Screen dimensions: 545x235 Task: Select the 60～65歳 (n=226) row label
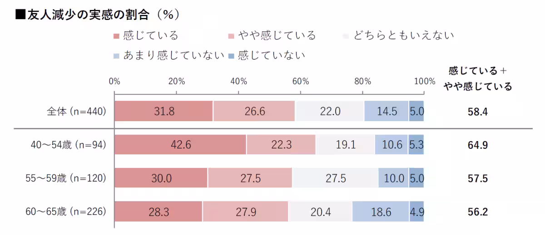pyautogui.click(x=65, y=211)
